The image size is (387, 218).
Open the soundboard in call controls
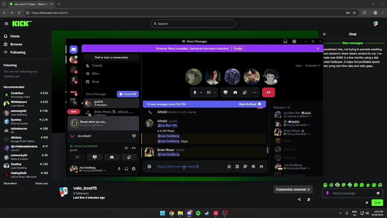click(245, 92)
